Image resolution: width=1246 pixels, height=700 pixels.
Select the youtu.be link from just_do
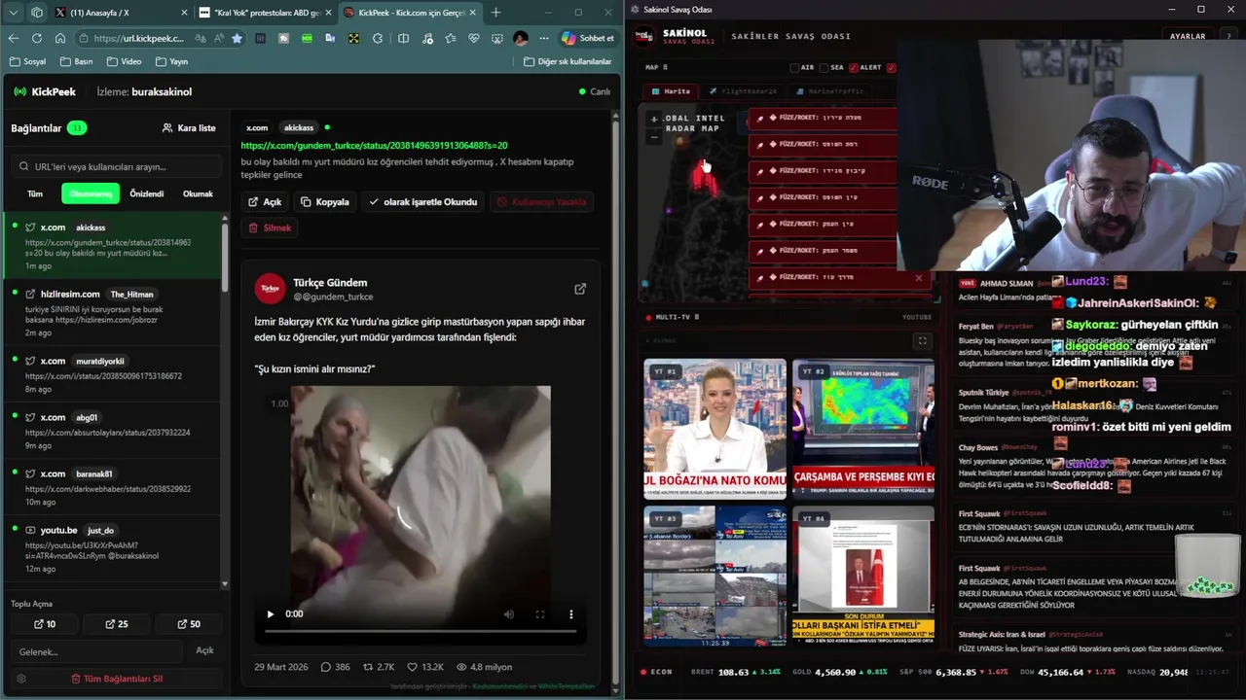coord(113,548)
